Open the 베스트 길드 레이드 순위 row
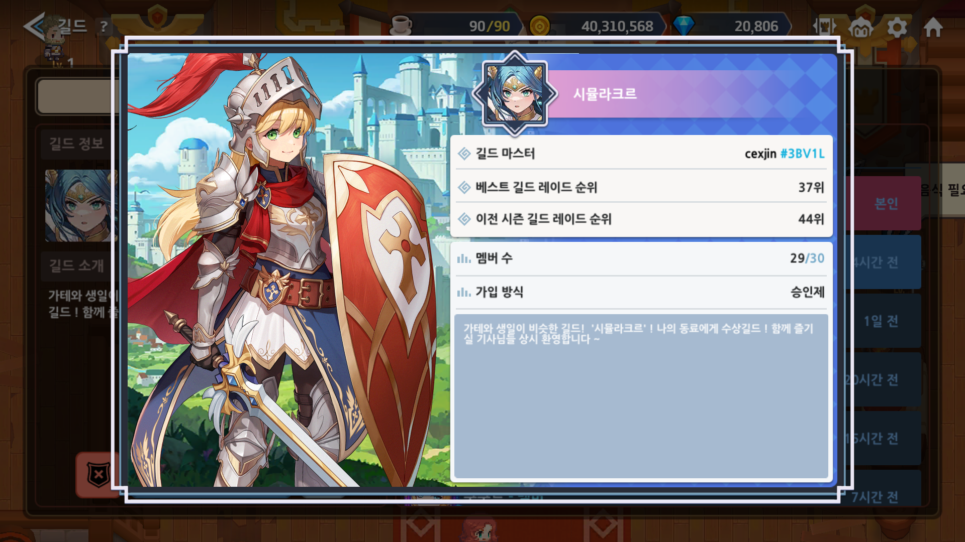 point(641,187)
